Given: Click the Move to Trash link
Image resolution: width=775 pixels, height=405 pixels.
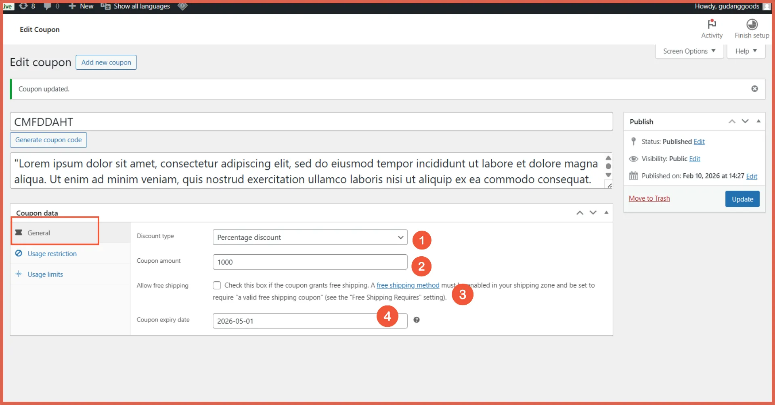Looking at the screenshot, I should click(649, 198).
